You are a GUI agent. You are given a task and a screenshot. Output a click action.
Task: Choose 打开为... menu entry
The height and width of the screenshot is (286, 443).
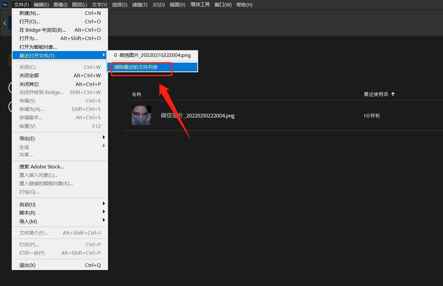point(60,38)
